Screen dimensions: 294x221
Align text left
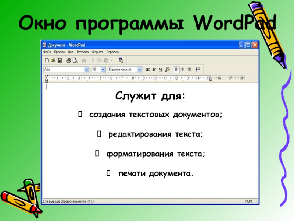click(x=176, y=70)
